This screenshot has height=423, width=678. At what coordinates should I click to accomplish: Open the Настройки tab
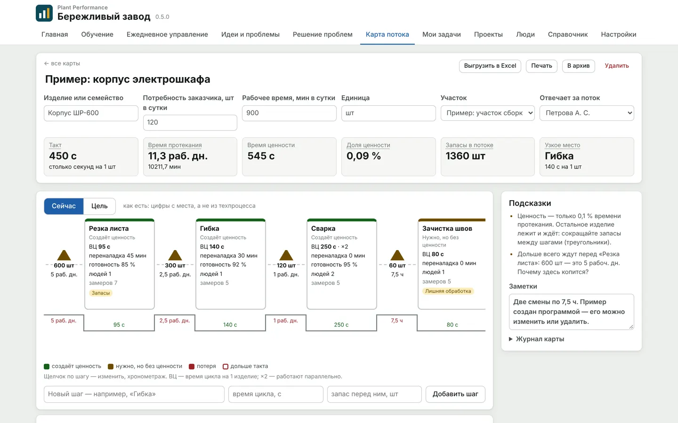(619, 34)
